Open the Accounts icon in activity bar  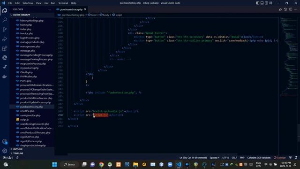click(x=5, y=142)
